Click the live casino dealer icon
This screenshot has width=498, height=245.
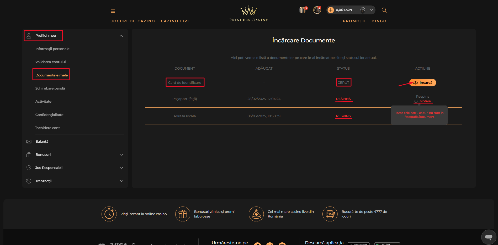256,214
